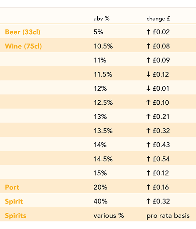Click the up £0.54 change value

click(158, 159)
